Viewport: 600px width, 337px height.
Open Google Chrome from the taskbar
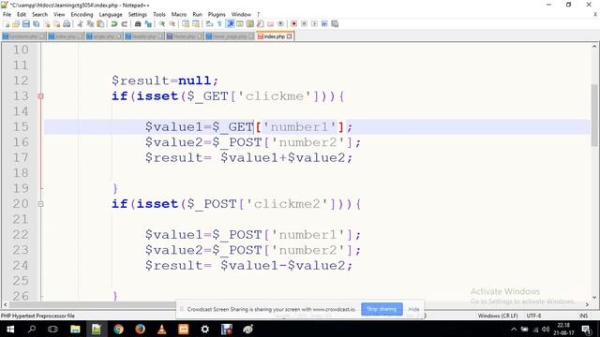(118, 329)
